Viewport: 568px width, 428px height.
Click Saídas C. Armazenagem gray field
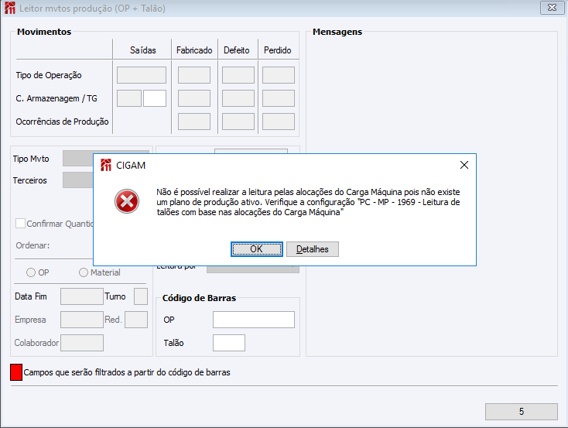129,98
